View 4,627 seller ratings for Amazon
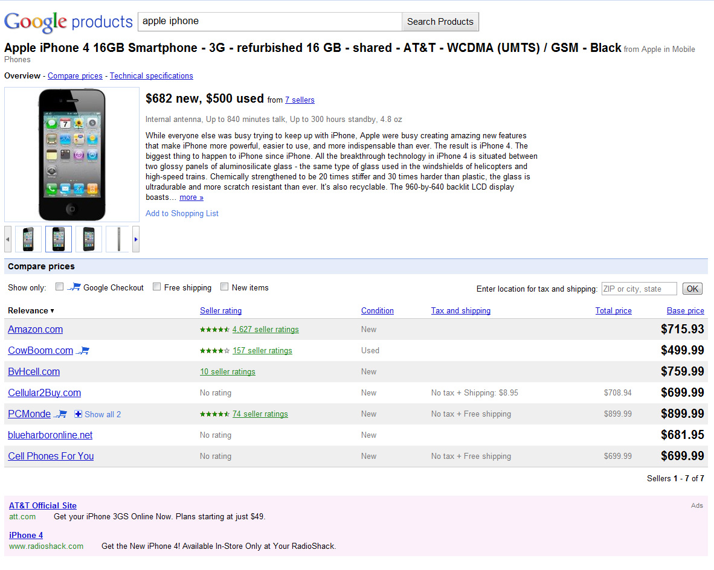Screen dimensions: 714x570 click(265, 330)
